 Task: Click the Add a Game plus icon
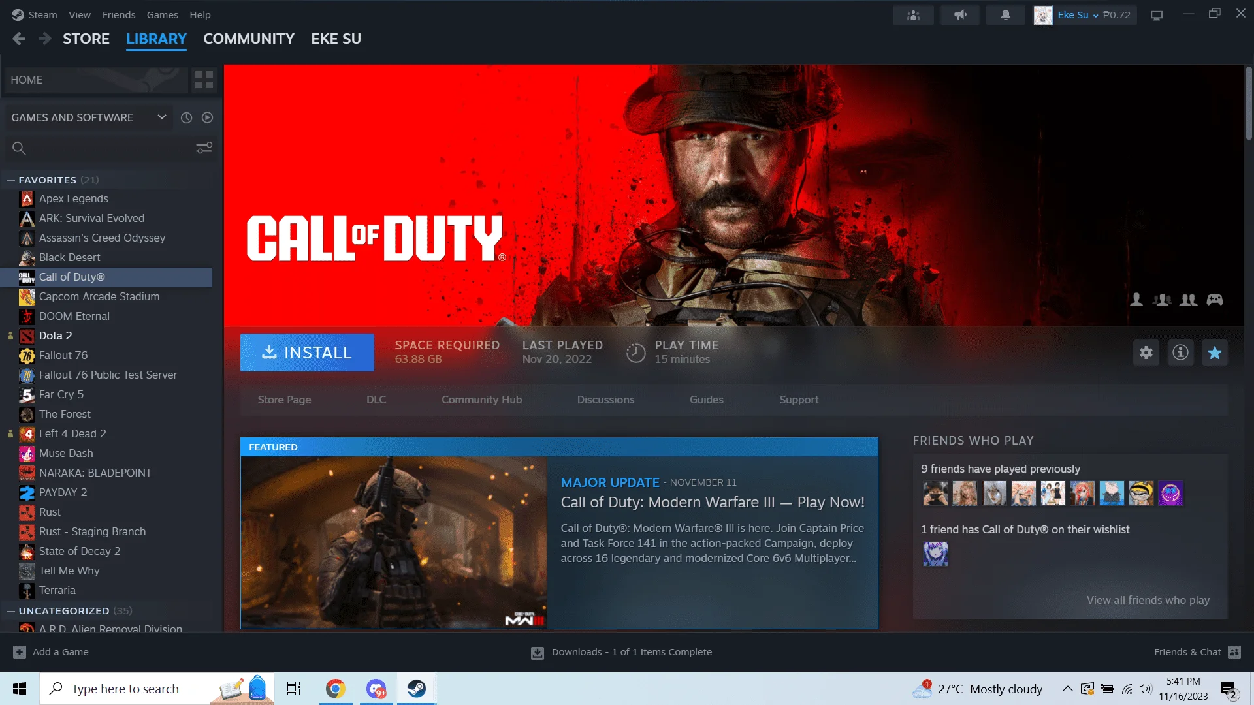tap(20, 652)
